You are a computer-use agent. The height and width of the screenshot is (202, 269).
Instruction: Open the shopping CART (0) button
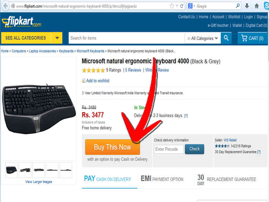point(253,38)
